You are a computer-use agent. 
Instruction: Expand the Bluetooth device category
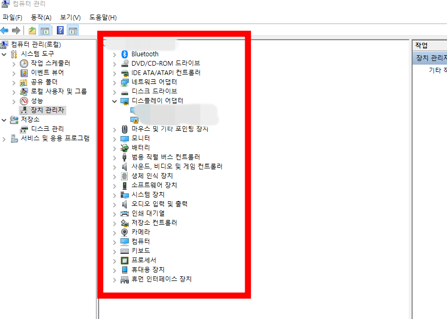(x=114, y=55)
